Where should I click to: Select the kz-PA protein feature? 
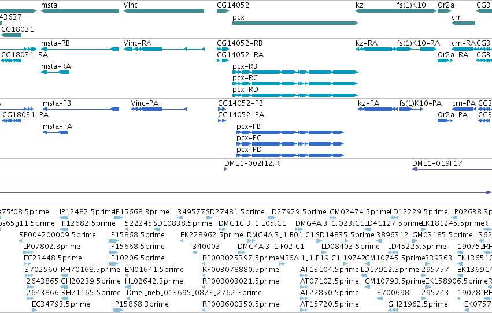[x=378, y=109]
